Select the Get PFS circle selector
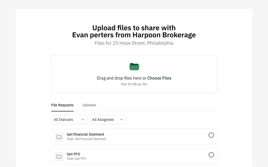Image resolution: width=268 pixels, height=167 pixels. pos(211,155)
